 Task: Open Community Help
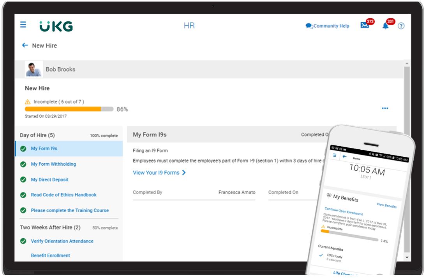(x=328, y=26)
